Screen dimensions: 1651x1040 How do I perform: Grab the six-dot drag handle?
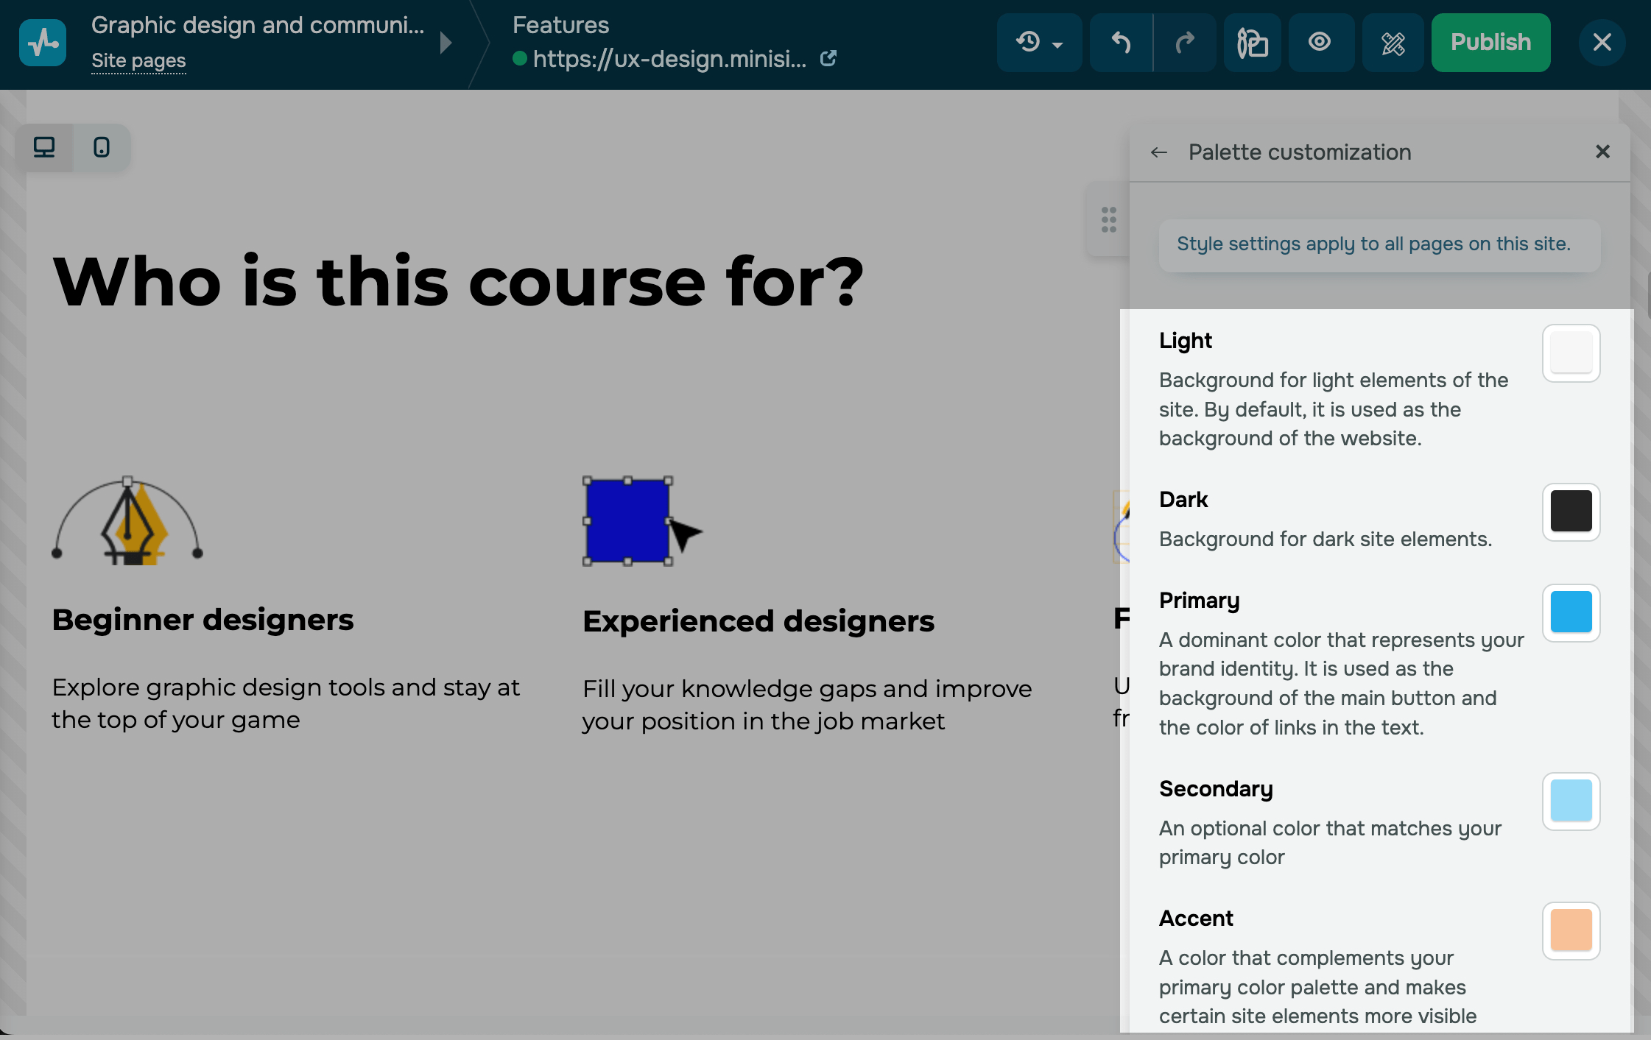click(x=1108, y=219)
